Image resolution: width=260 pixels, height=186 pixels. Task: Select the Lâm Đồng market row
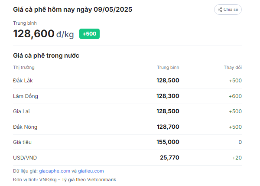[127, 96]
